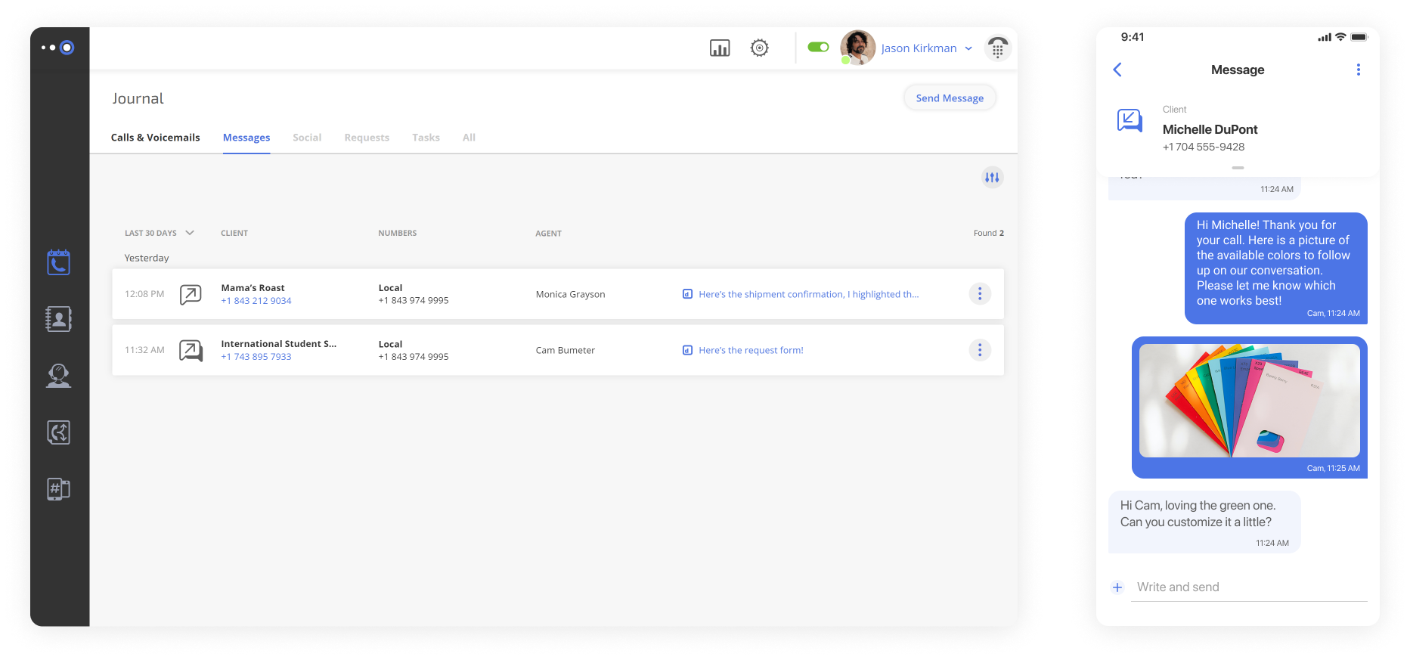Switch to the All tab
The image size is (1410, 660).
(x=469, y=138)
